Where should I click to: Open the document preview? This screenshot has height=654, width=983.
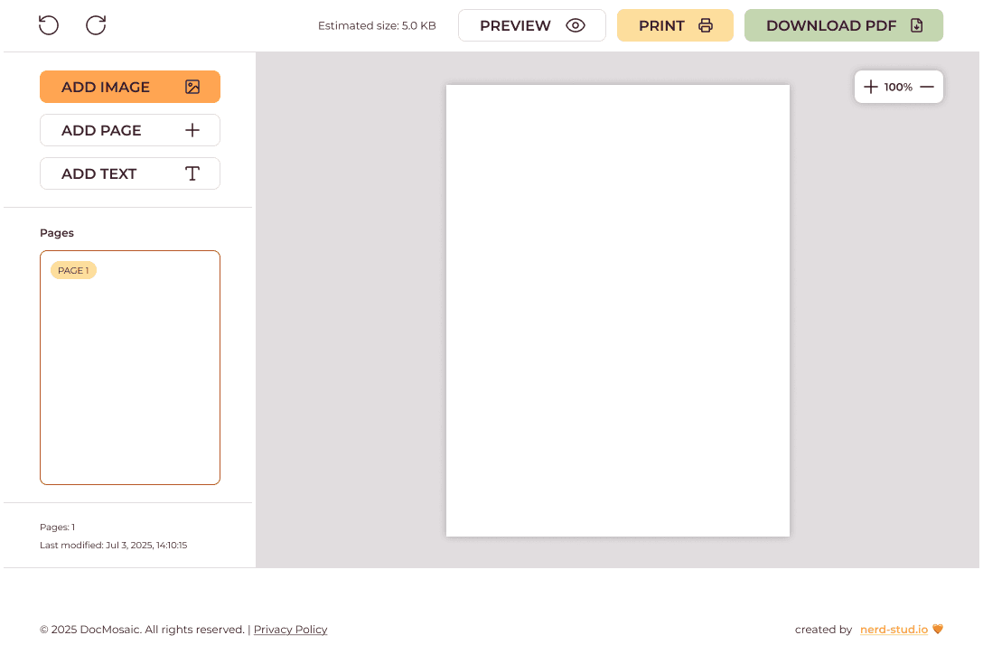tap(531, 25)
